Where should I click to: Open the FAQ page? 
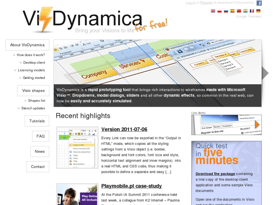point(41,136)
